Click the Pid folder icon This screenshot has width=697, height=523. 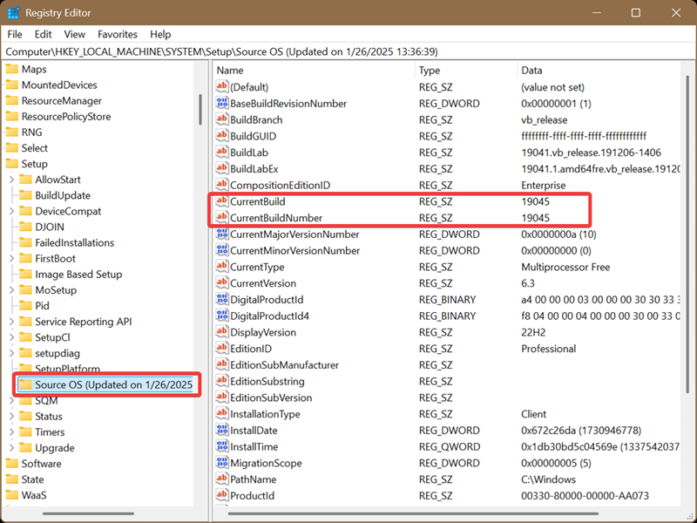point(26,306)
